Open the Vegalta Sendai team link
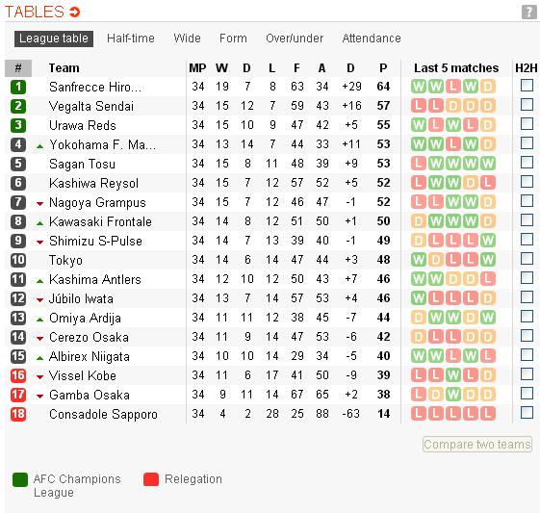Image resolution: width=540 pixels, height=513 pixels. [x=91, y=106]
